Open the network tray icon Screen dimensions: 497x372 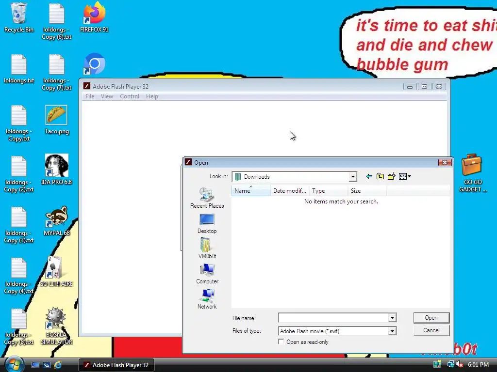[x=450, y=364]
